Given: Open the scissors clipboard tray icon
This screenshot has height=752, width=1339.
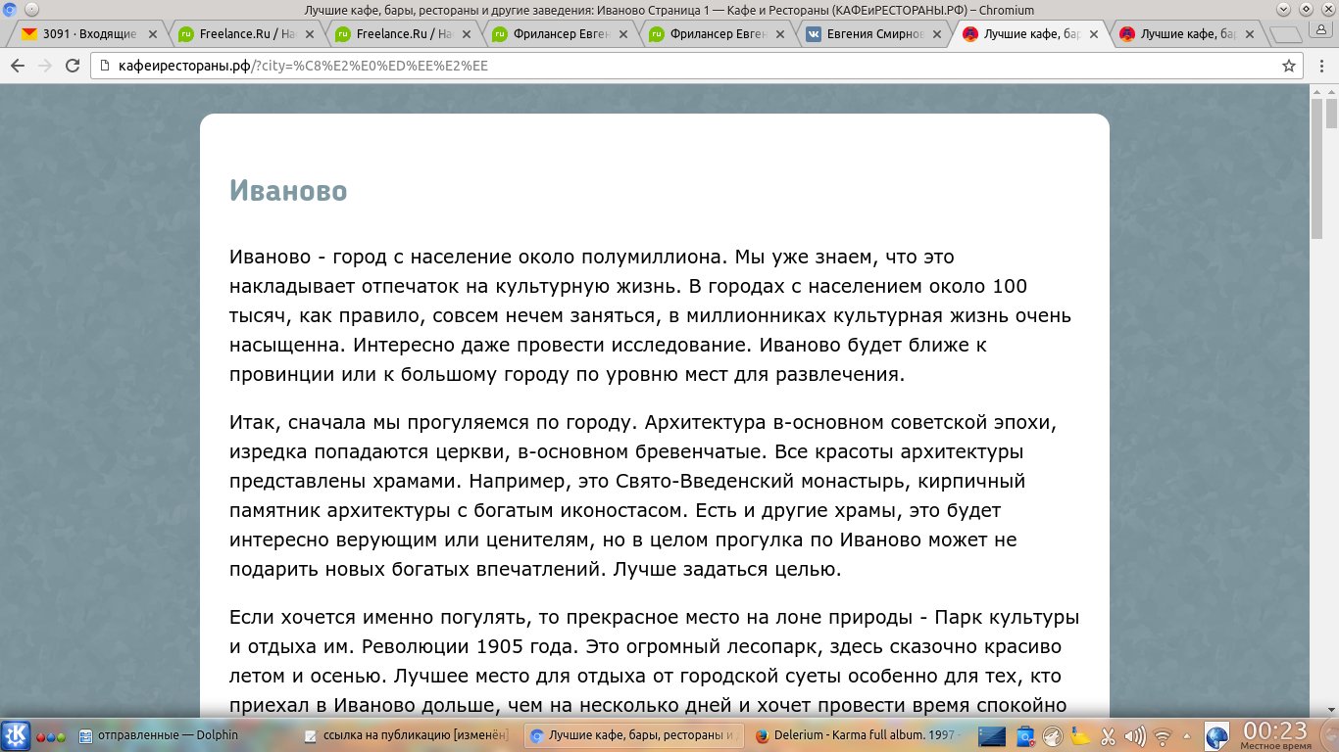Looking at the screenshot, I should [1109, 736].
